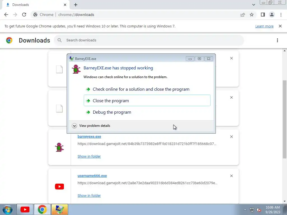Click the network icon in system tray
The image size is (287, 215).
pos(252,210)
